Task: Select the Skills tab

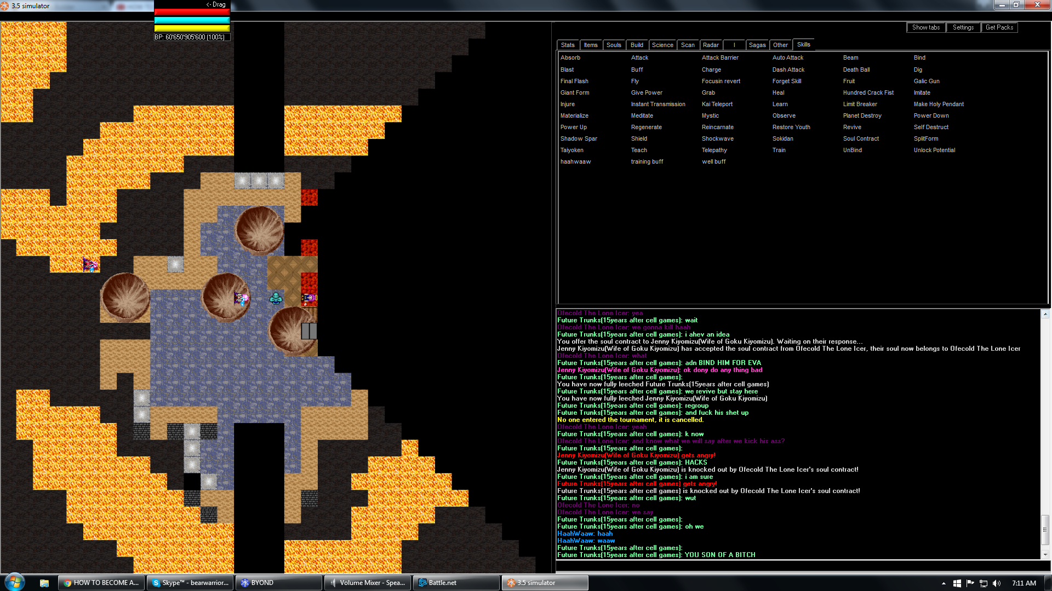Action: click(x=803, y=44)
